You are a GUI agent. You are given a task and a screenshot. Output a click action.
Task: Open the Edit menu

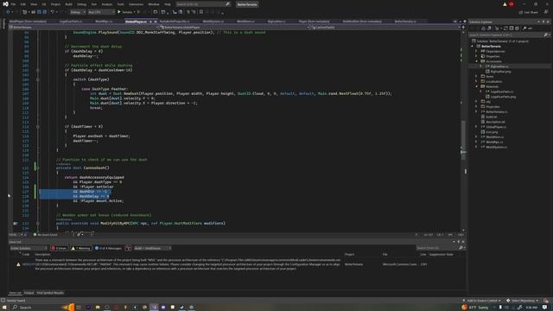click(23, 4)
